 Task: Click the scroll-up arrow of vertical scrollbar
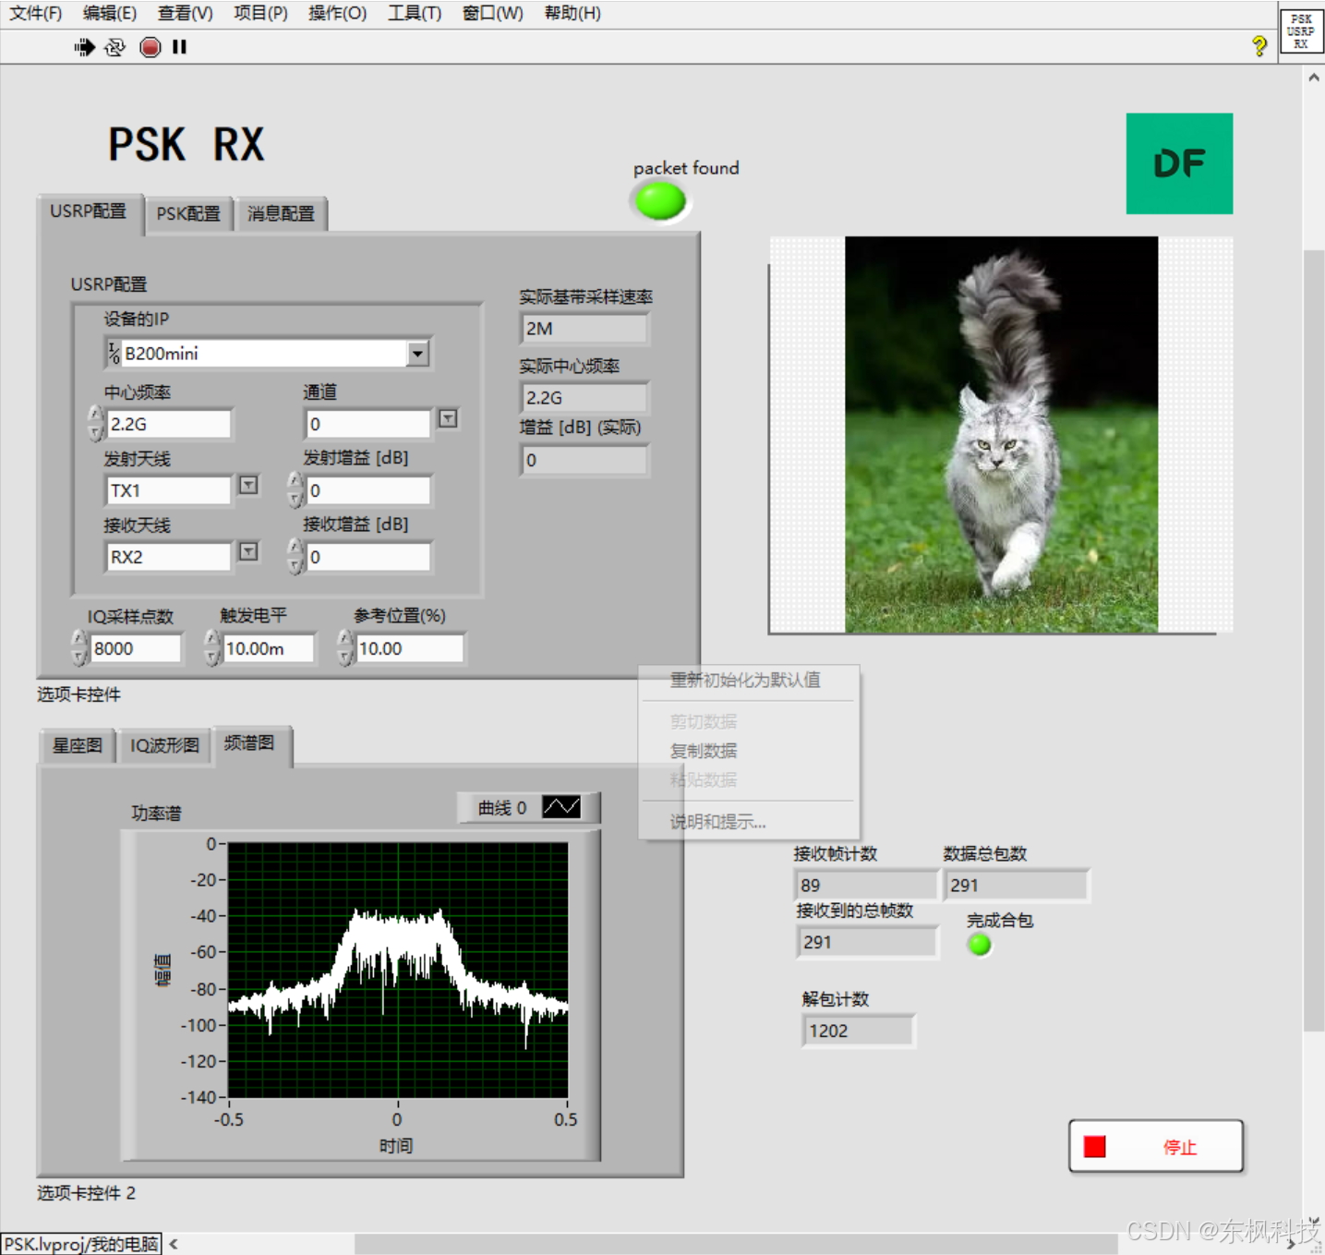1313,78
